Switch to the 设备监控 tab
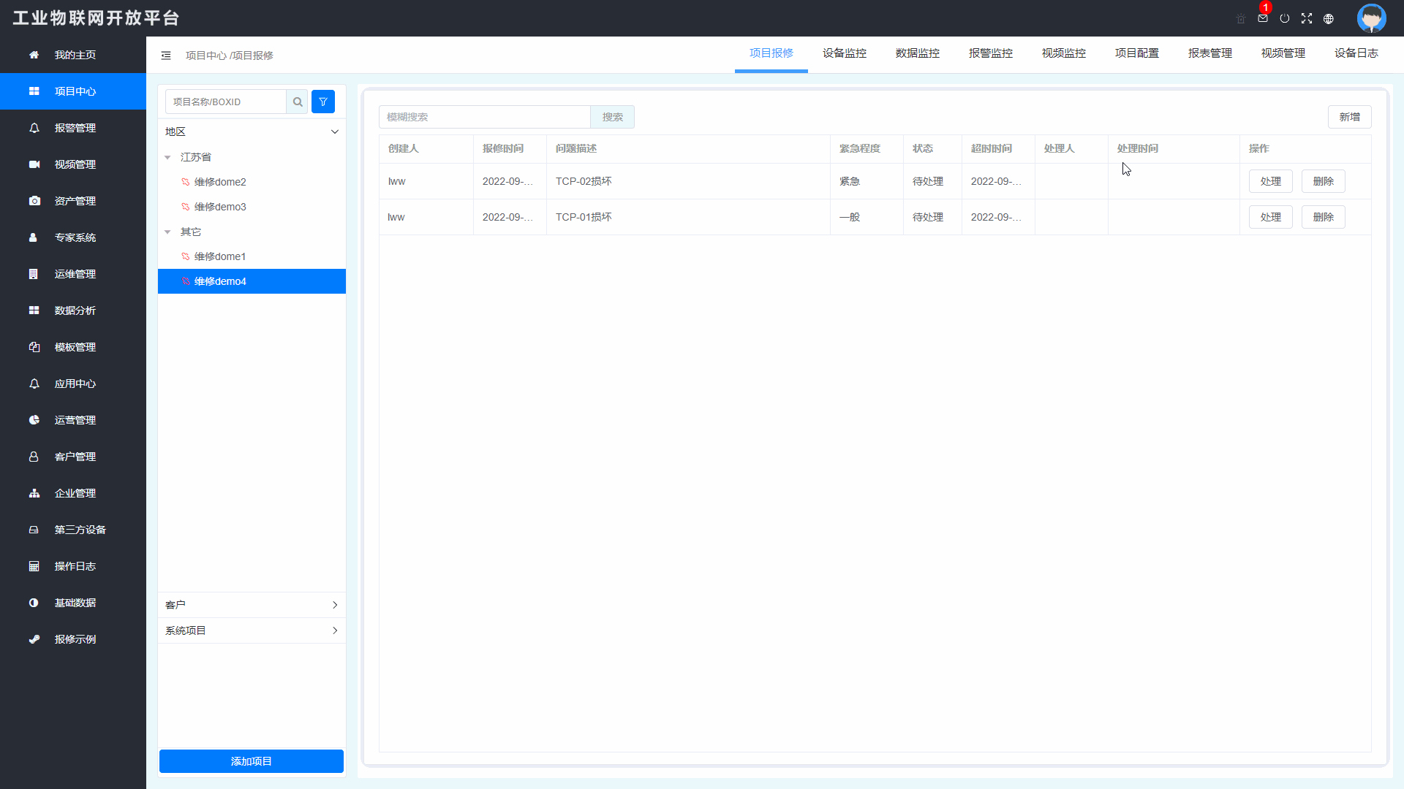The height and width of the screenshot is (789, 1404). [844, 53]
